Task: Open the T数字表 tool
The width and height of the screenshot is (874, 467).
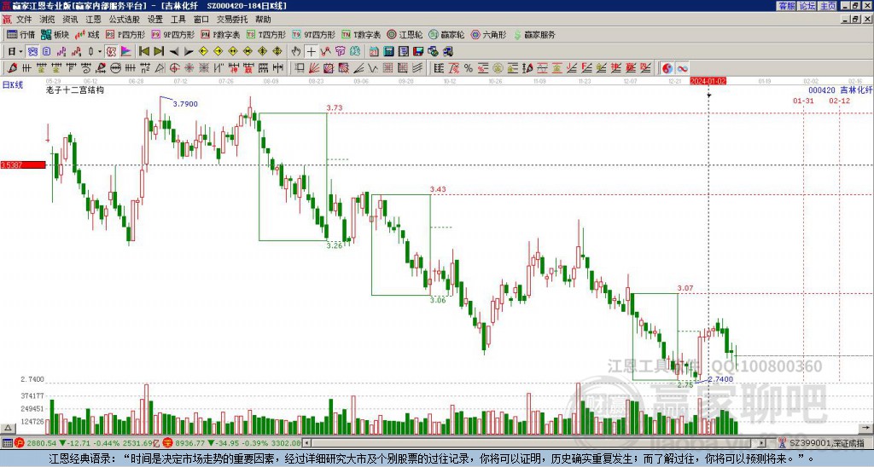Action: coord(361,34)
